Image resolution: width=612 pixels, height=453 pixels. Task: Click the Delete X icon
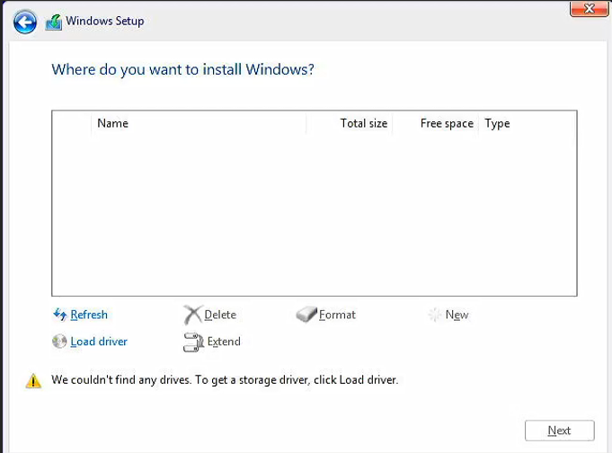pos(192,315)
